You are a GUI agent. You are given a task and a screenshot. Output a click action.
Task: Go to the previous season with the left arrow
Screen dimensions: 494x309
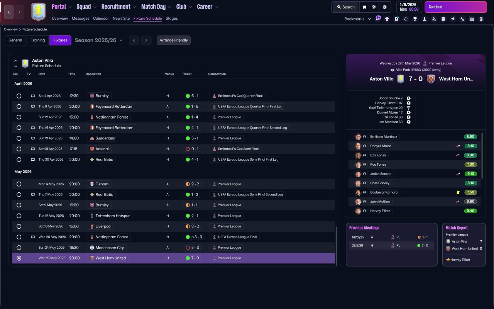pos(134,40)
